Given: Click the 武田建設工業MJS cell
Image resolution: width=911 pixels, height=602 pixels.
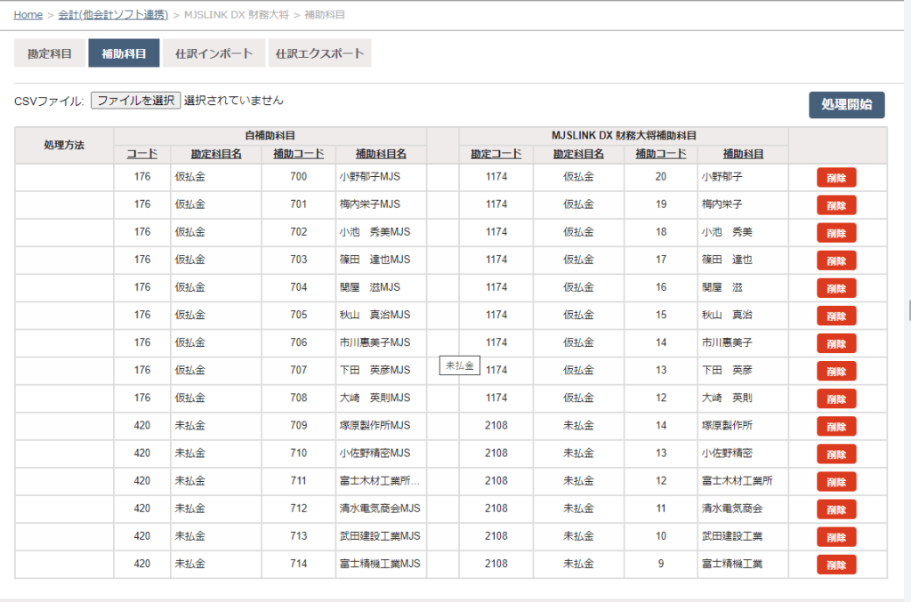Looking at the screenshot, I should [x=381, y=536].
